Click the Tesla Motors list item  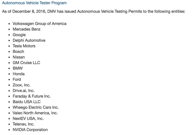click(x=24, y=46)
